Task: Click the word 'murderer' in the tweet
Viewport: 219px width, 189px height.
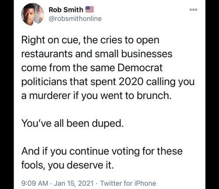Action: (x=50, y=95)
